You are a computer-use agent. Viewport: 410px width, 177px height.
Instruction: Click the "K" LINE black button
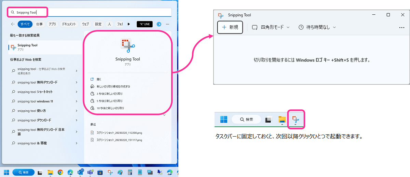coord(145,24)
